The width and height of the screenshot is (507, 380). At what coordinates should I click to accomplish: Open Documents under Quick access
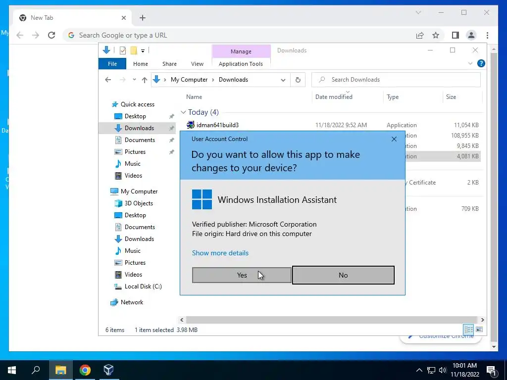coord(140,140)
